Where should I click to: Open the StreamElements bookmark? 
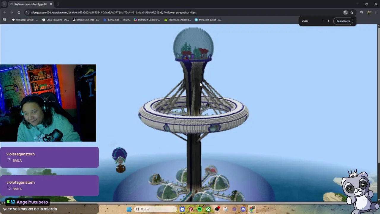pos(86,20)
